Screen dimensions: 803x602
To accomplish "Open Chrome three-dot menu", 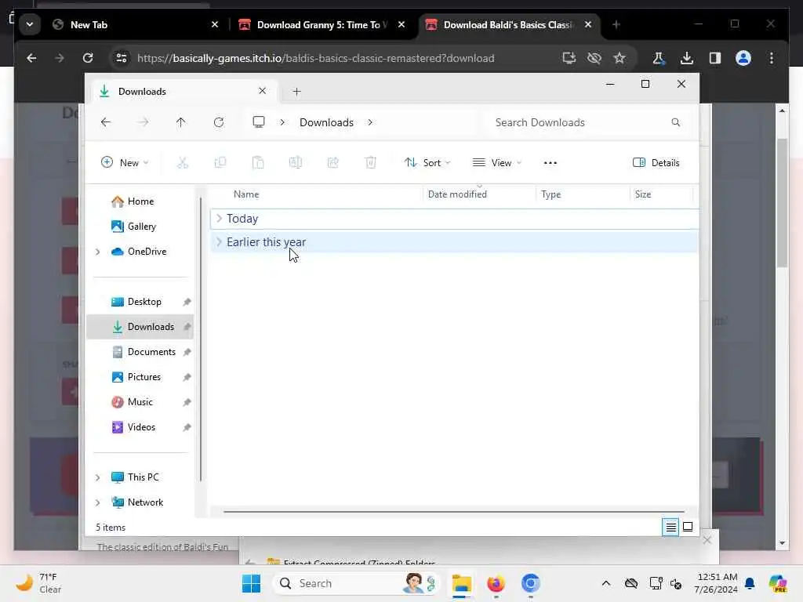I will [x=772, y=58].
